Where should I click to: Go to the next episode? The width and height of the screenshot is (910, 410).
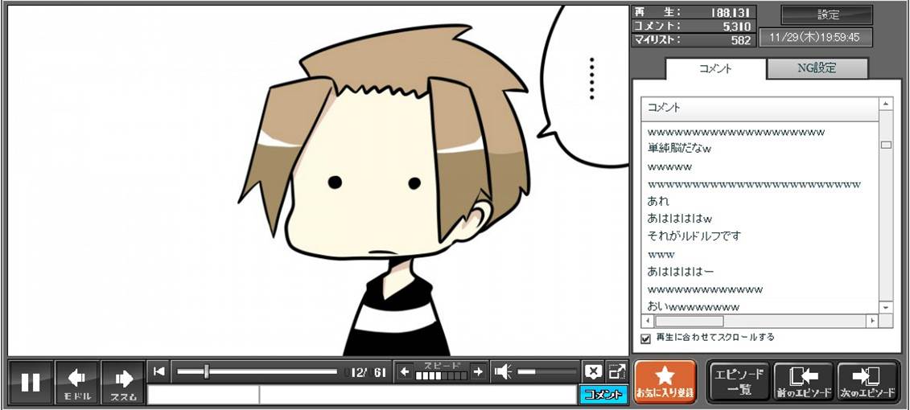coord(867,382)
